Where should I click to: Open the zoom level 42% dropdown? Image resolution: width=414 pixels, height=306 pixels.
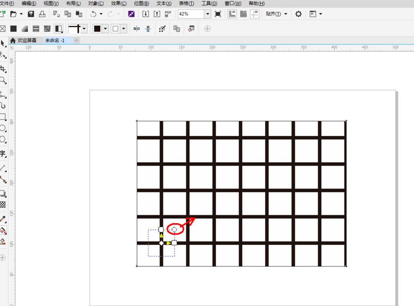(x=207, y=14)
